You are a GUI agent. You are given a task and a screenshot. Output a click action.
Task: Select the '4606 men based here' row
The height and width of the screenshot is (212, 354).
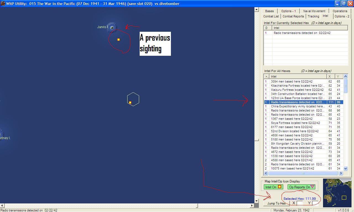(303, 135)
